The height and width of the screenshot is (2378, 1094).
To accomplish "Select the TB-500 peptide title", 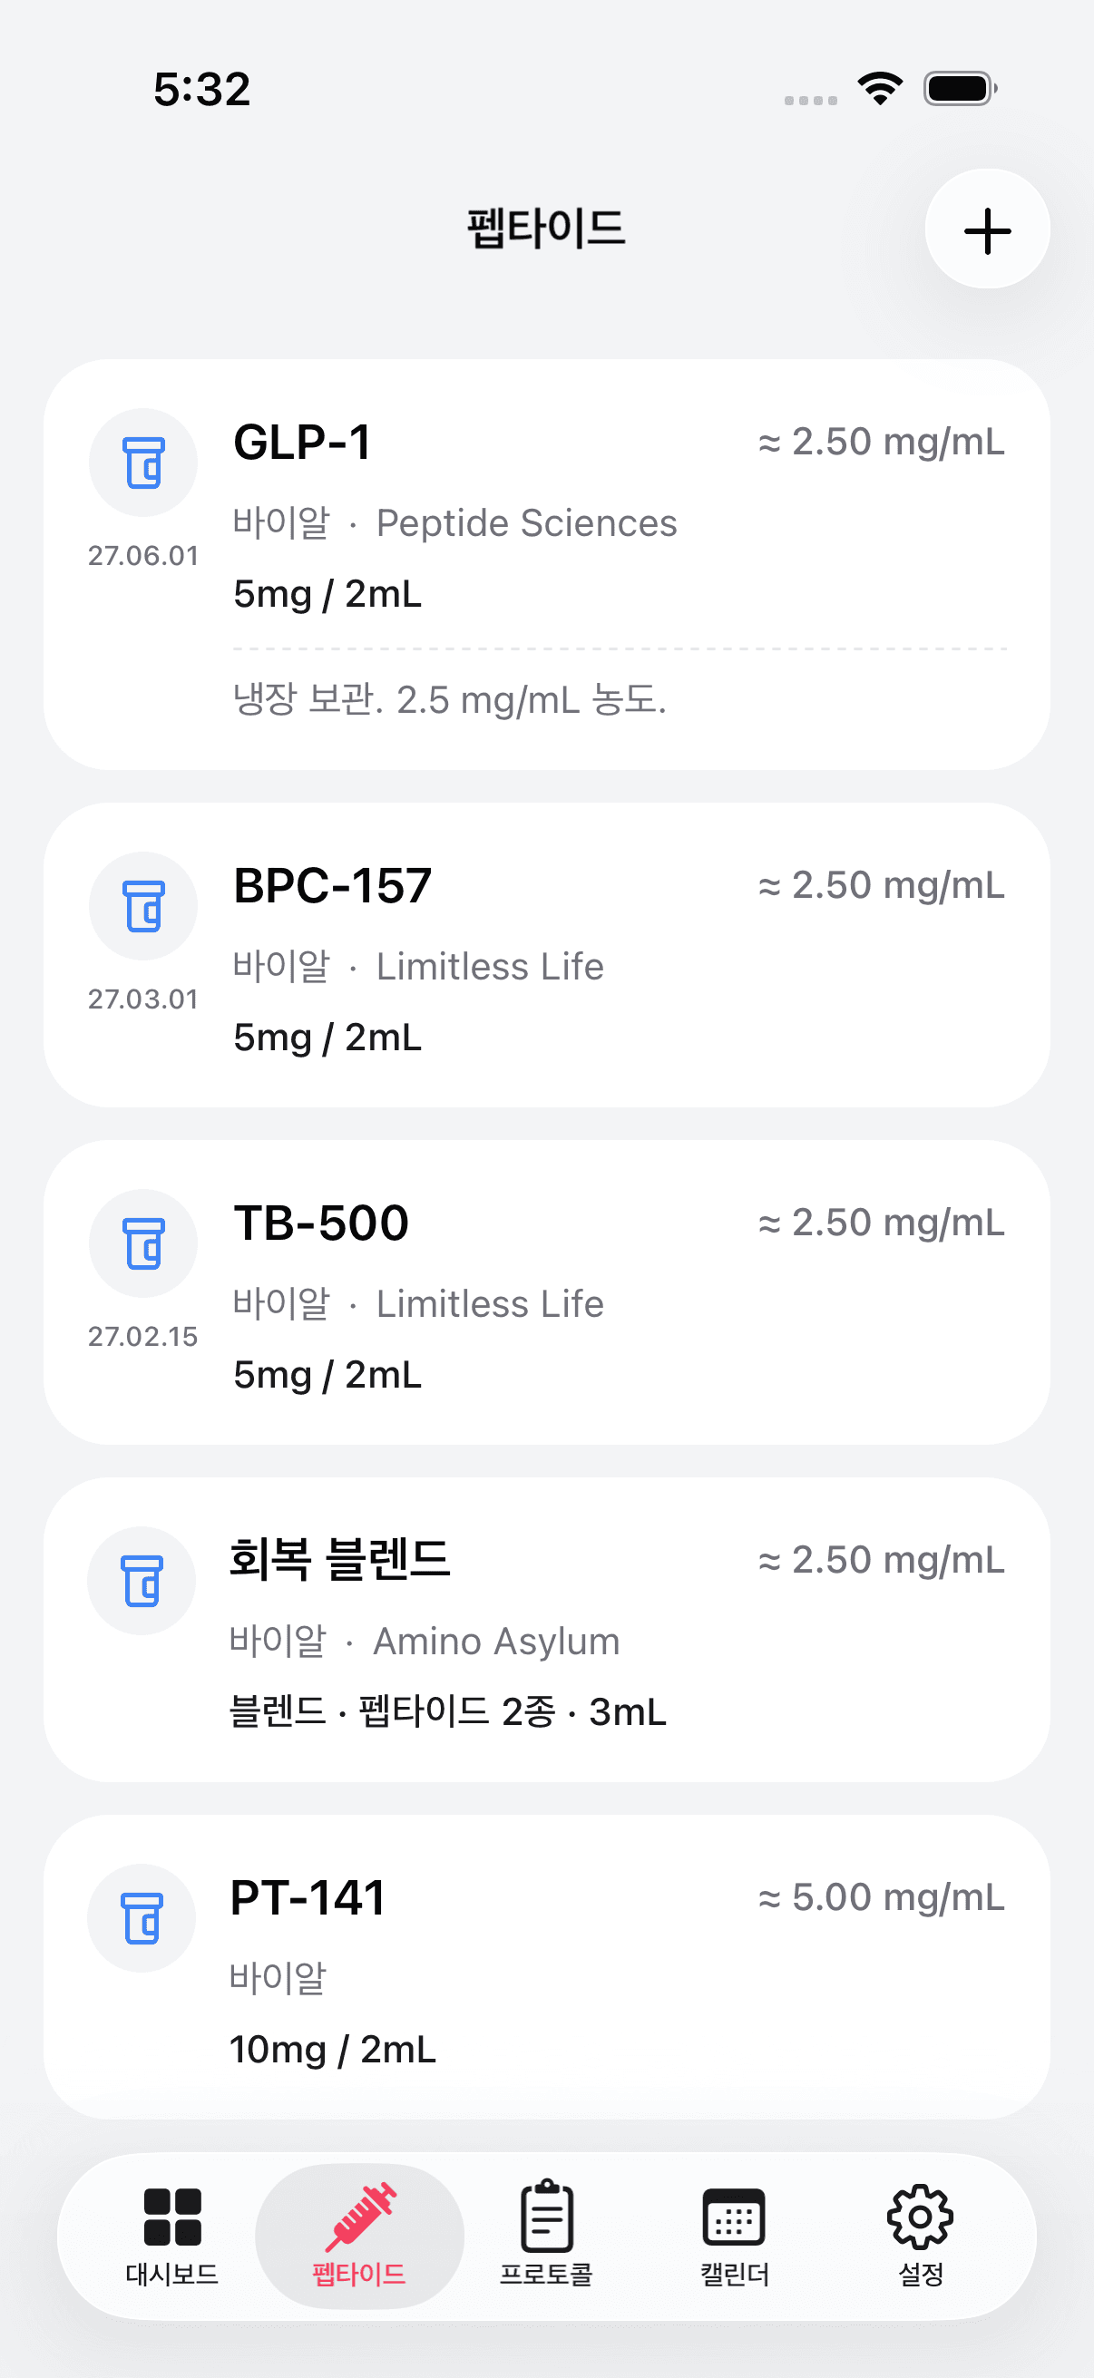I will 320,1223.
